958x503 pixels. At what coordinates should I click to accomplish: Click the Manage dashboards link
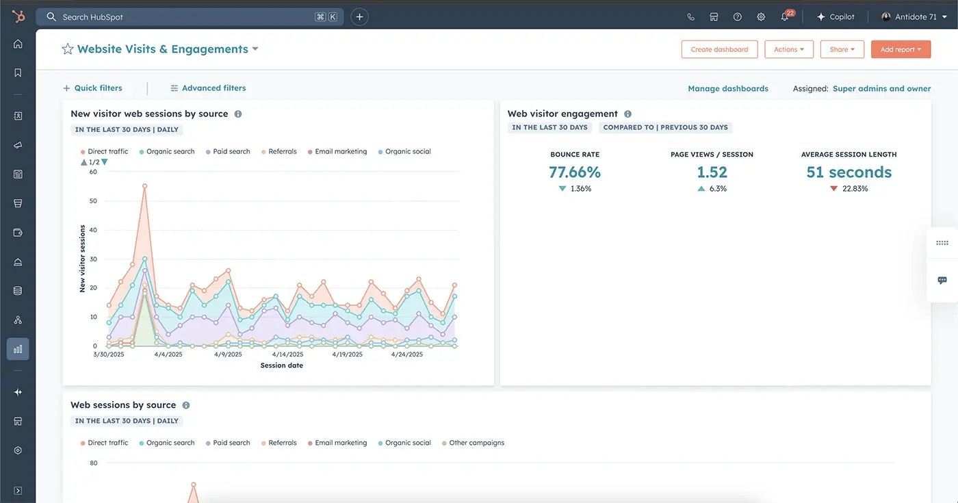(x=728, y=88)
